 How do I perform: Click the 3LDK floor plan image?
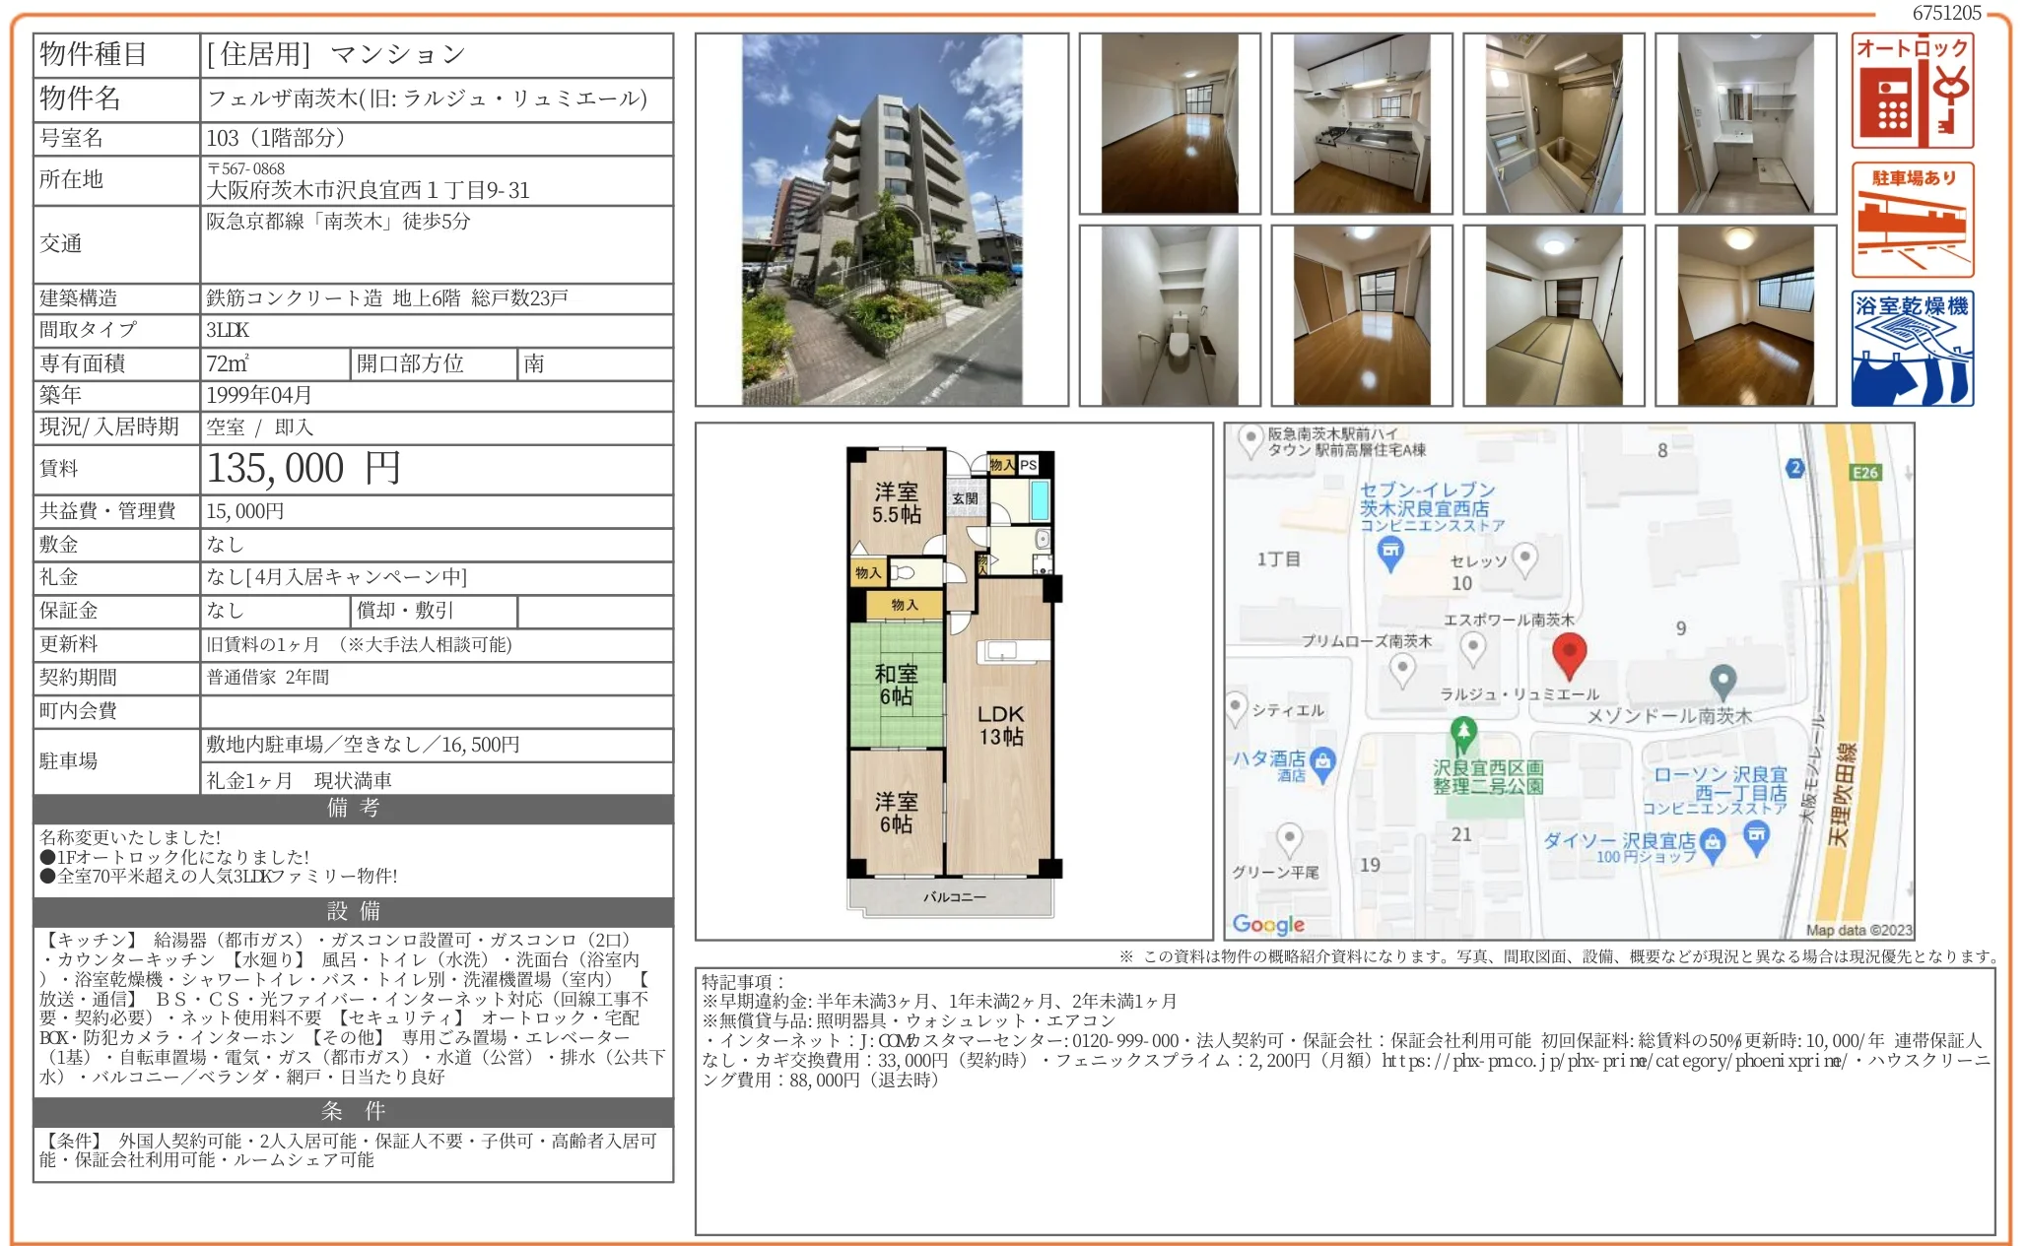click(x=953, y=680)
